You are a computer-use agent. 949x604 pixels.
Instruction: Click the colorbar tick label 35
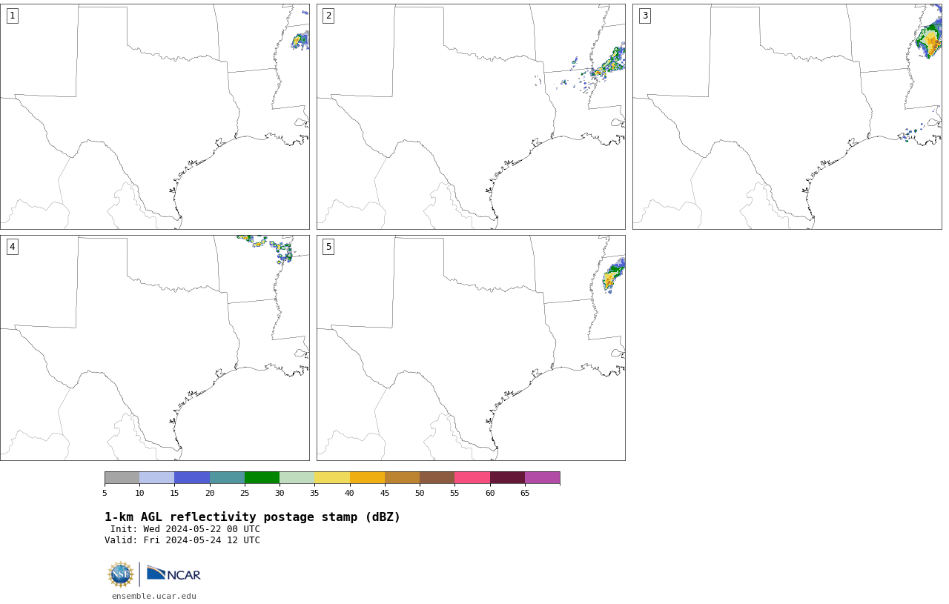(314, 493)
